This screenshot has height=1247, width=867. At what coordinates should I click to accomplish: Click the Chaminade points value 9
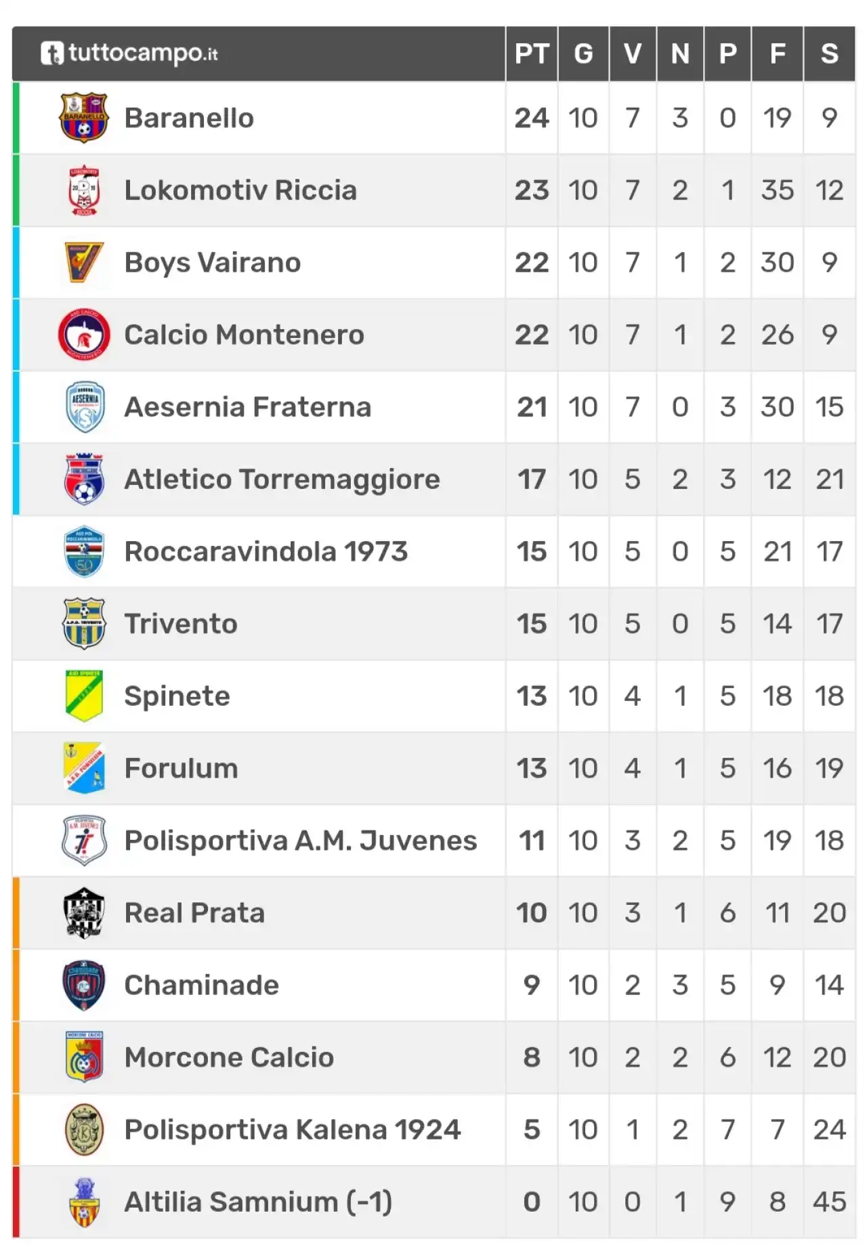532,985
